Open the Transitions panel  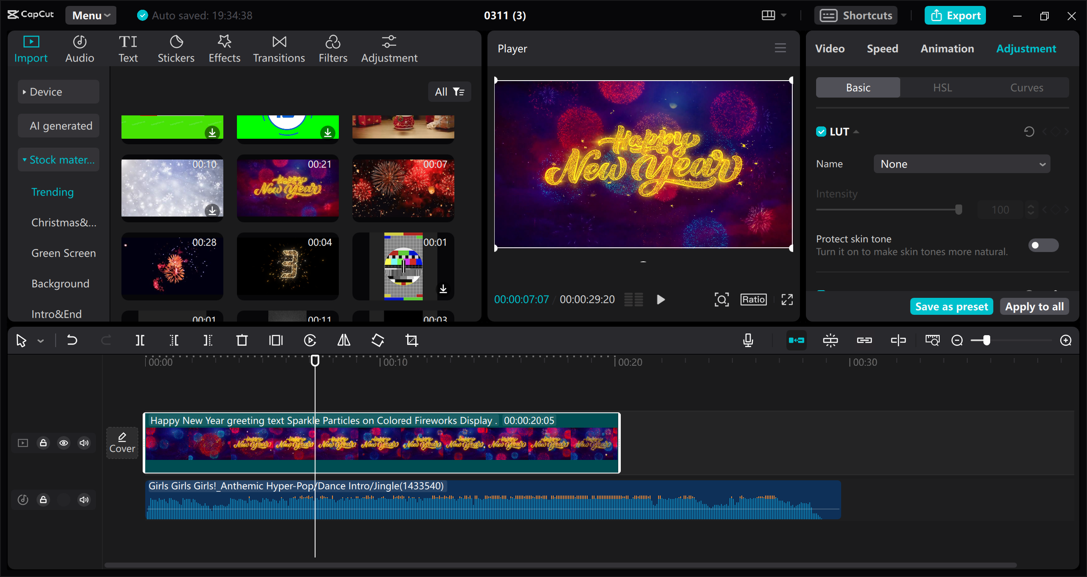[279, 48]
